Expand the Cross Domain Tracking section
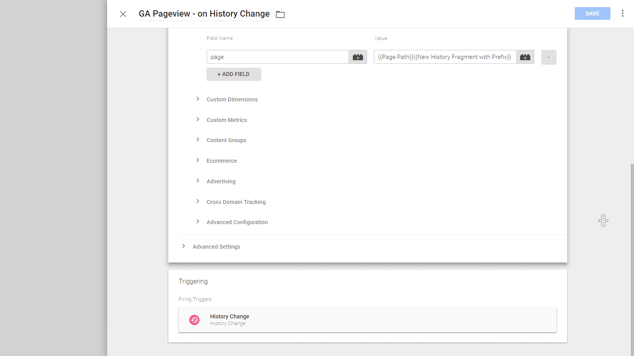The height and width of the screenshot is (356, 634). tap(236, 202)
